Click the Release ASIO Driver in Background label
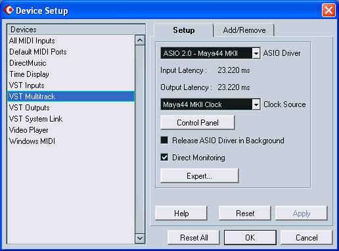The width and height of the screenshot is (339, 251). point(228,141)
